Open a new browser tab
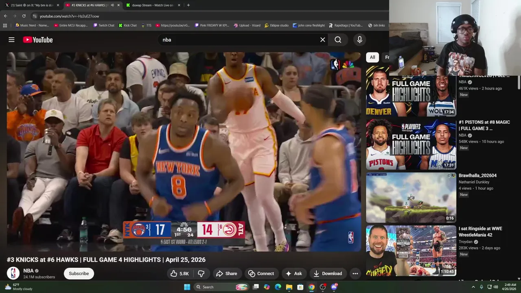 [188, 5]
